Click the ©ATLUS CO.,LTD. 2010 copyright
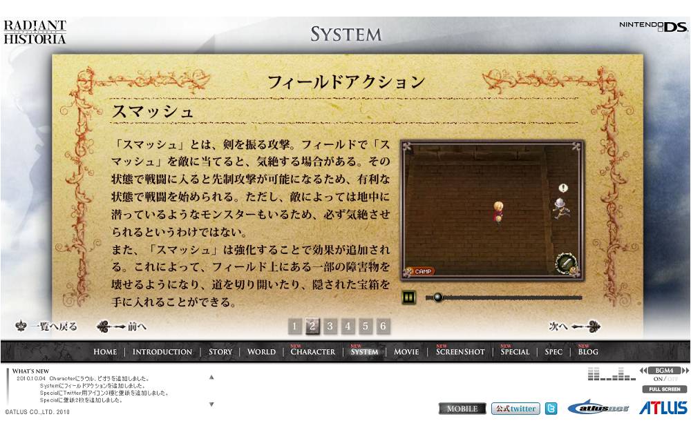 point(37,412)
